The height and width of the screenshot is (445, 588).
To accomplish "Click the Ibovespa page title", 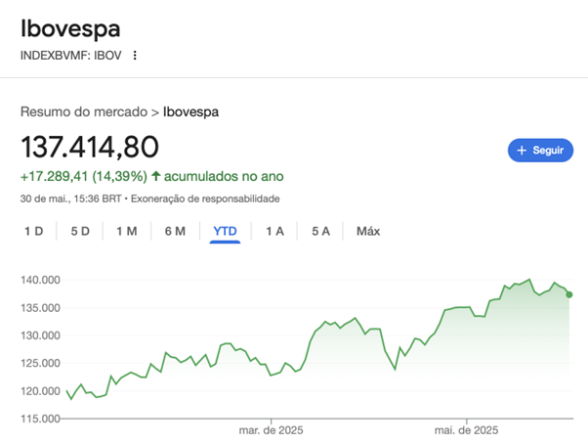I will [70, 28].
